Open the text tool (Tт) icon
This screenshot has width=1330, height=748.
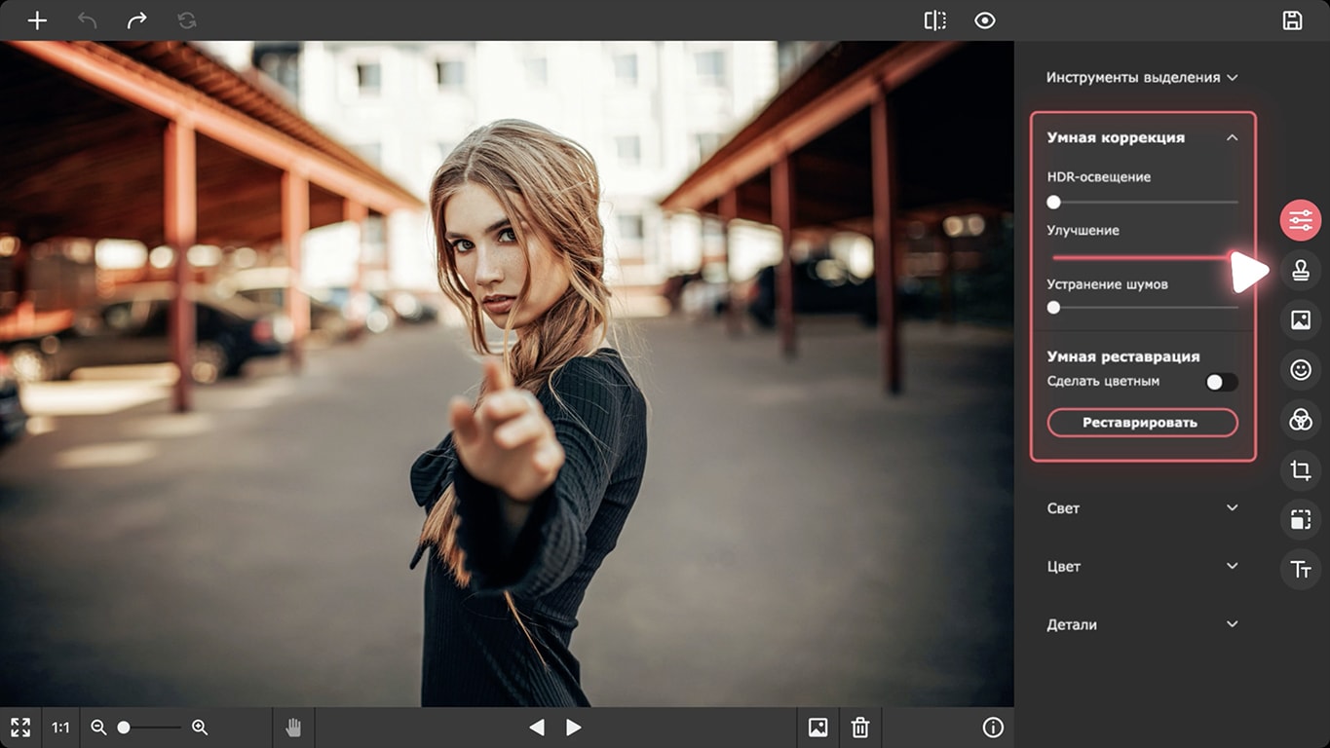coord(1301,571)
